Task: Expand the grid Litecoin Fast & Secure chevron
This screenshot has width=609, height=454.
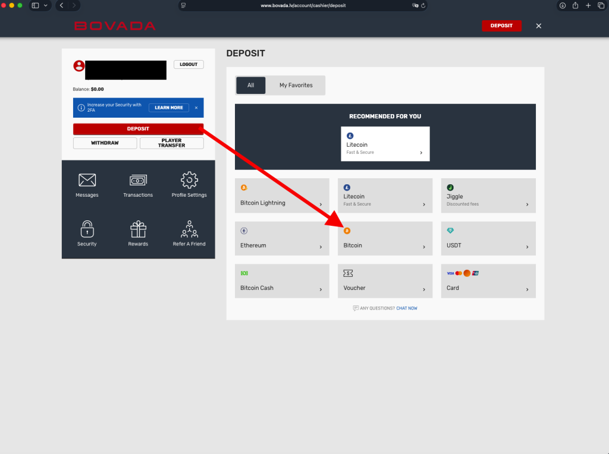Action: (423, 204)
